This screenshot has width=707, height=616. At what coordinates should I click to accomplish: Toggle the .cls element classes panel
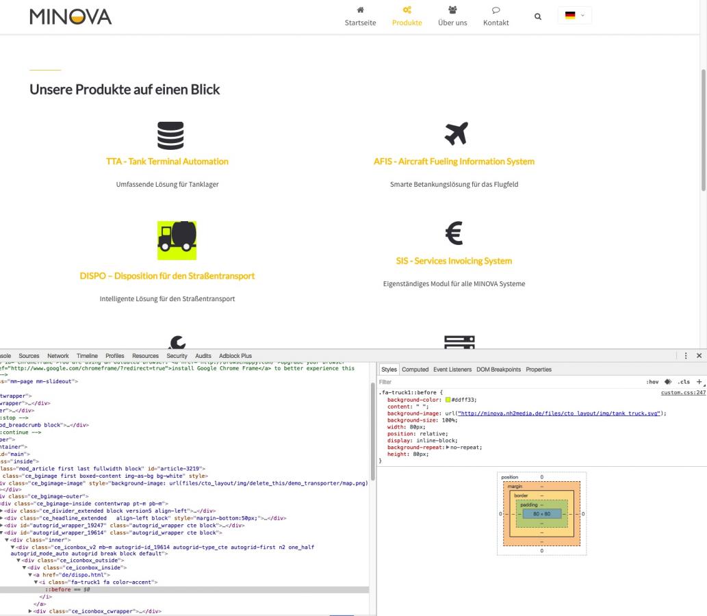coord(683,382)
